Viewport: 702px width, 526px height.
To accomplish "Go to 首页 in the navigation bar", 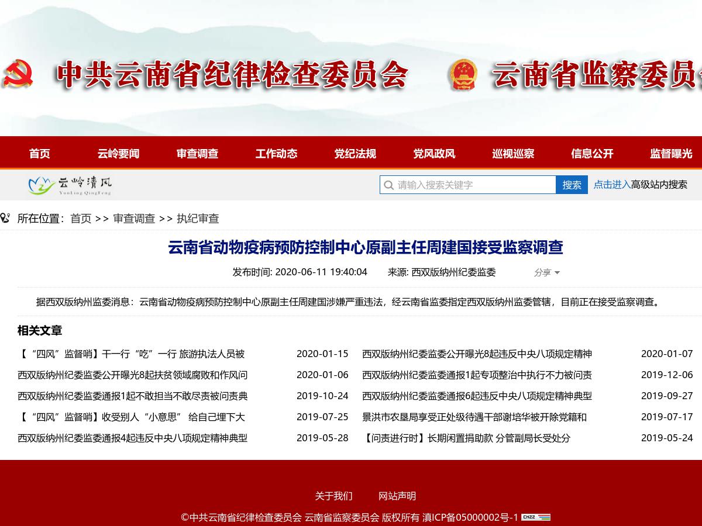I will (x=40, y=154).
